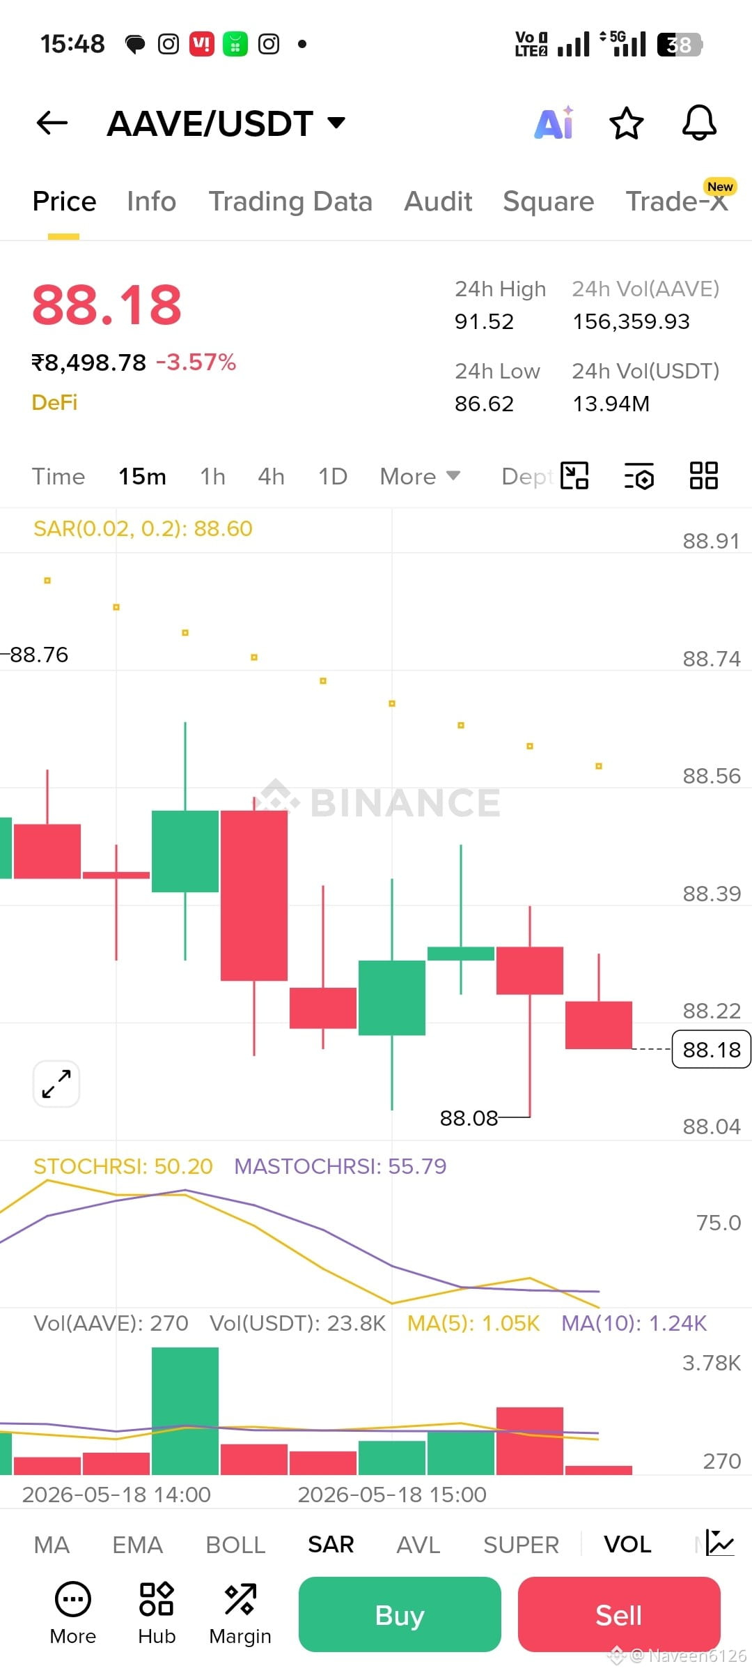Tap the DeFi category tag
Image resolution: width=752 pixels, height=1673 pixels.
coord(54,402)
